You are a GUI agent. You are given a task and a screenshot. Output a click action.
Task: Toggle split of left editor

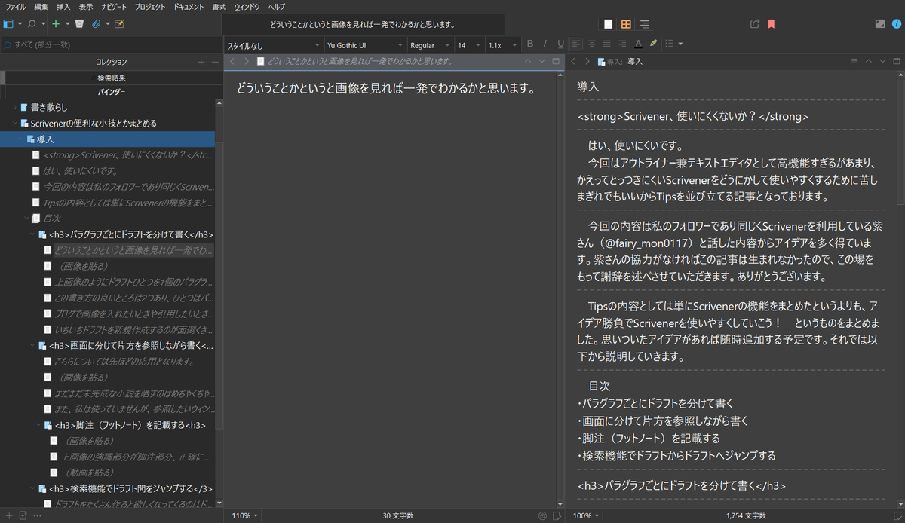coord(556,61)
